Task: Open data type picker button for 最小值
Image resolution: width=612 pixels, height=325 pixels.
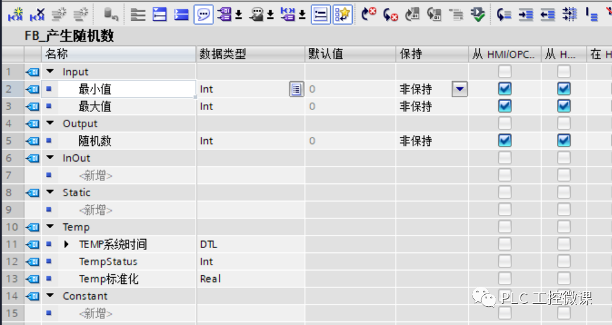Action: point(296,89)
